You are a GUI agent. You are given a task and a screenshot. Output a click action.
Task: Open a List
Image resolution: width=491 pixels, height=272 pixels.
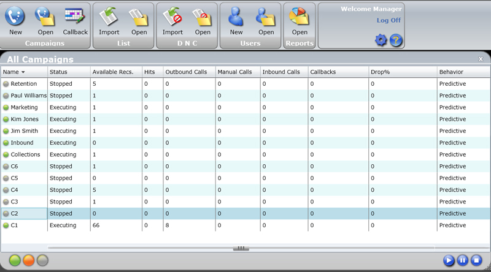point(139,21)
